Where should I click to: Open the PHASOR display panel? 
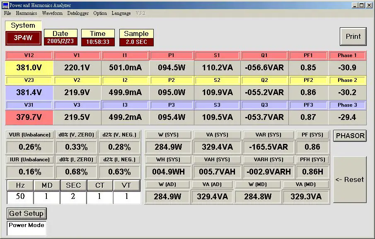pyautogui.click(x=350, y=136)
